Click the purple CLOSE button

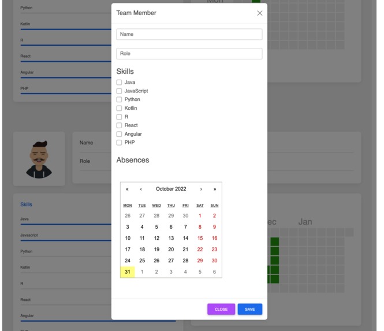point(221,309)
